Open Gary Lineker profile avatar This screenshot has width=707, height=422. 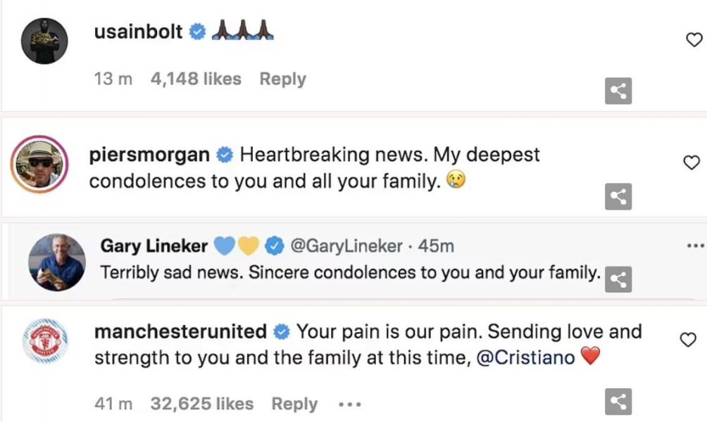pos(57,262)
